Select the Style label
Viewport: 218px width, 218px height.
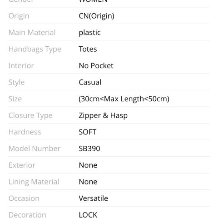pyautogui.click(x=16, y=83)
